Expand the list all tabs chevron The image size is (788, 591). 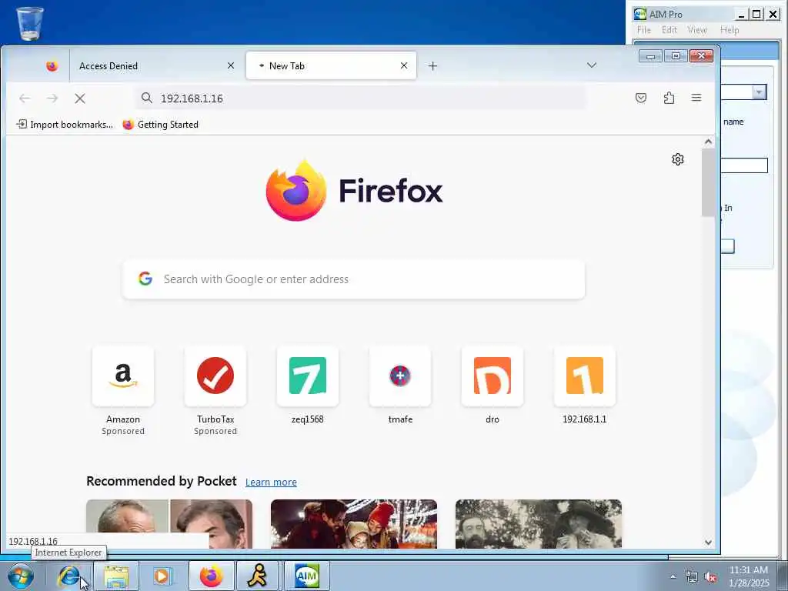592,65
